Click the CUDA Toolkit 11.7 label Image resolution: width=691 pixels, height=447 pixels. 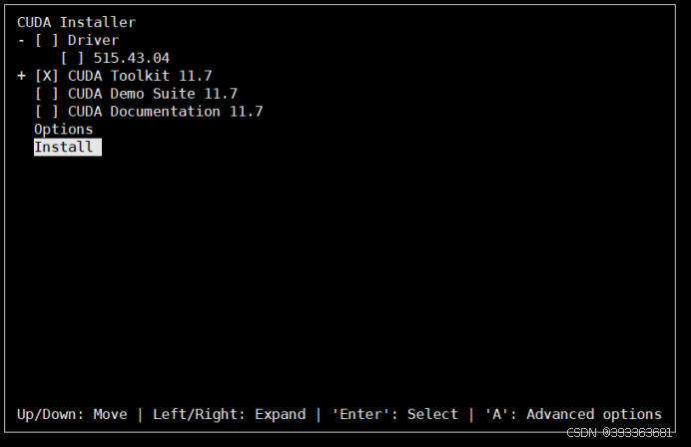(140, 76)
